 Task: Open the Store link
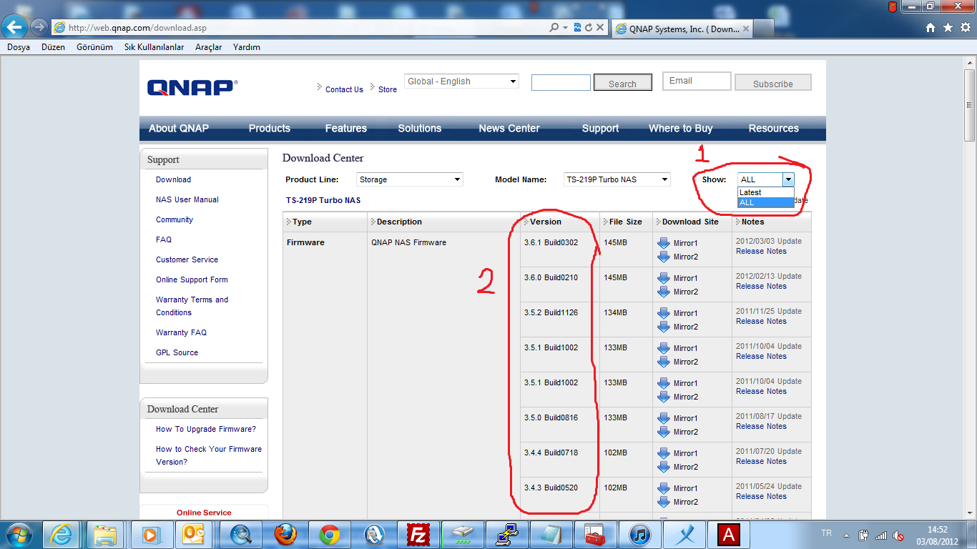point(388,89)
